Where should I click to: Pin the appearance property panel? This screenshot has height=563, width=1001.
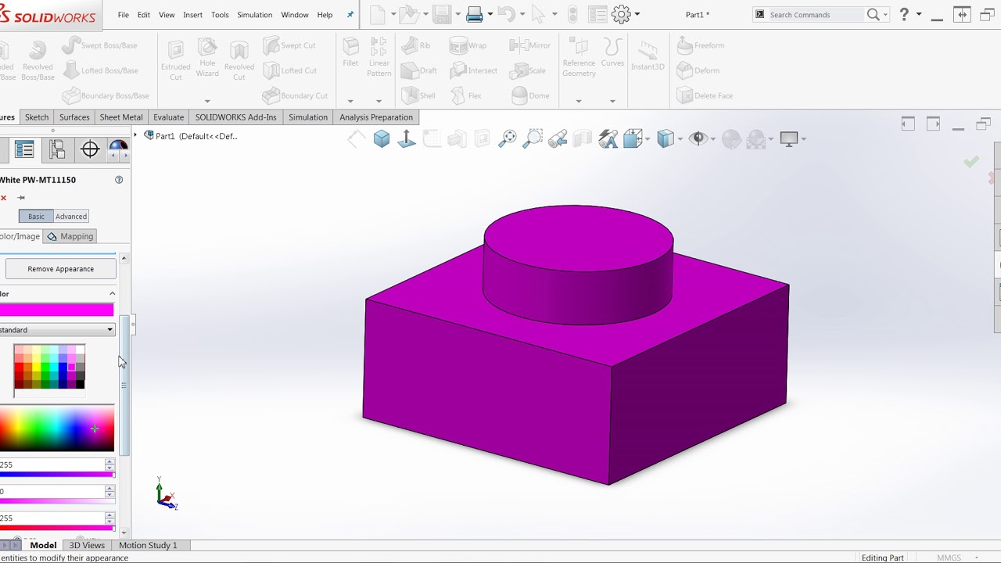point(21,198)
